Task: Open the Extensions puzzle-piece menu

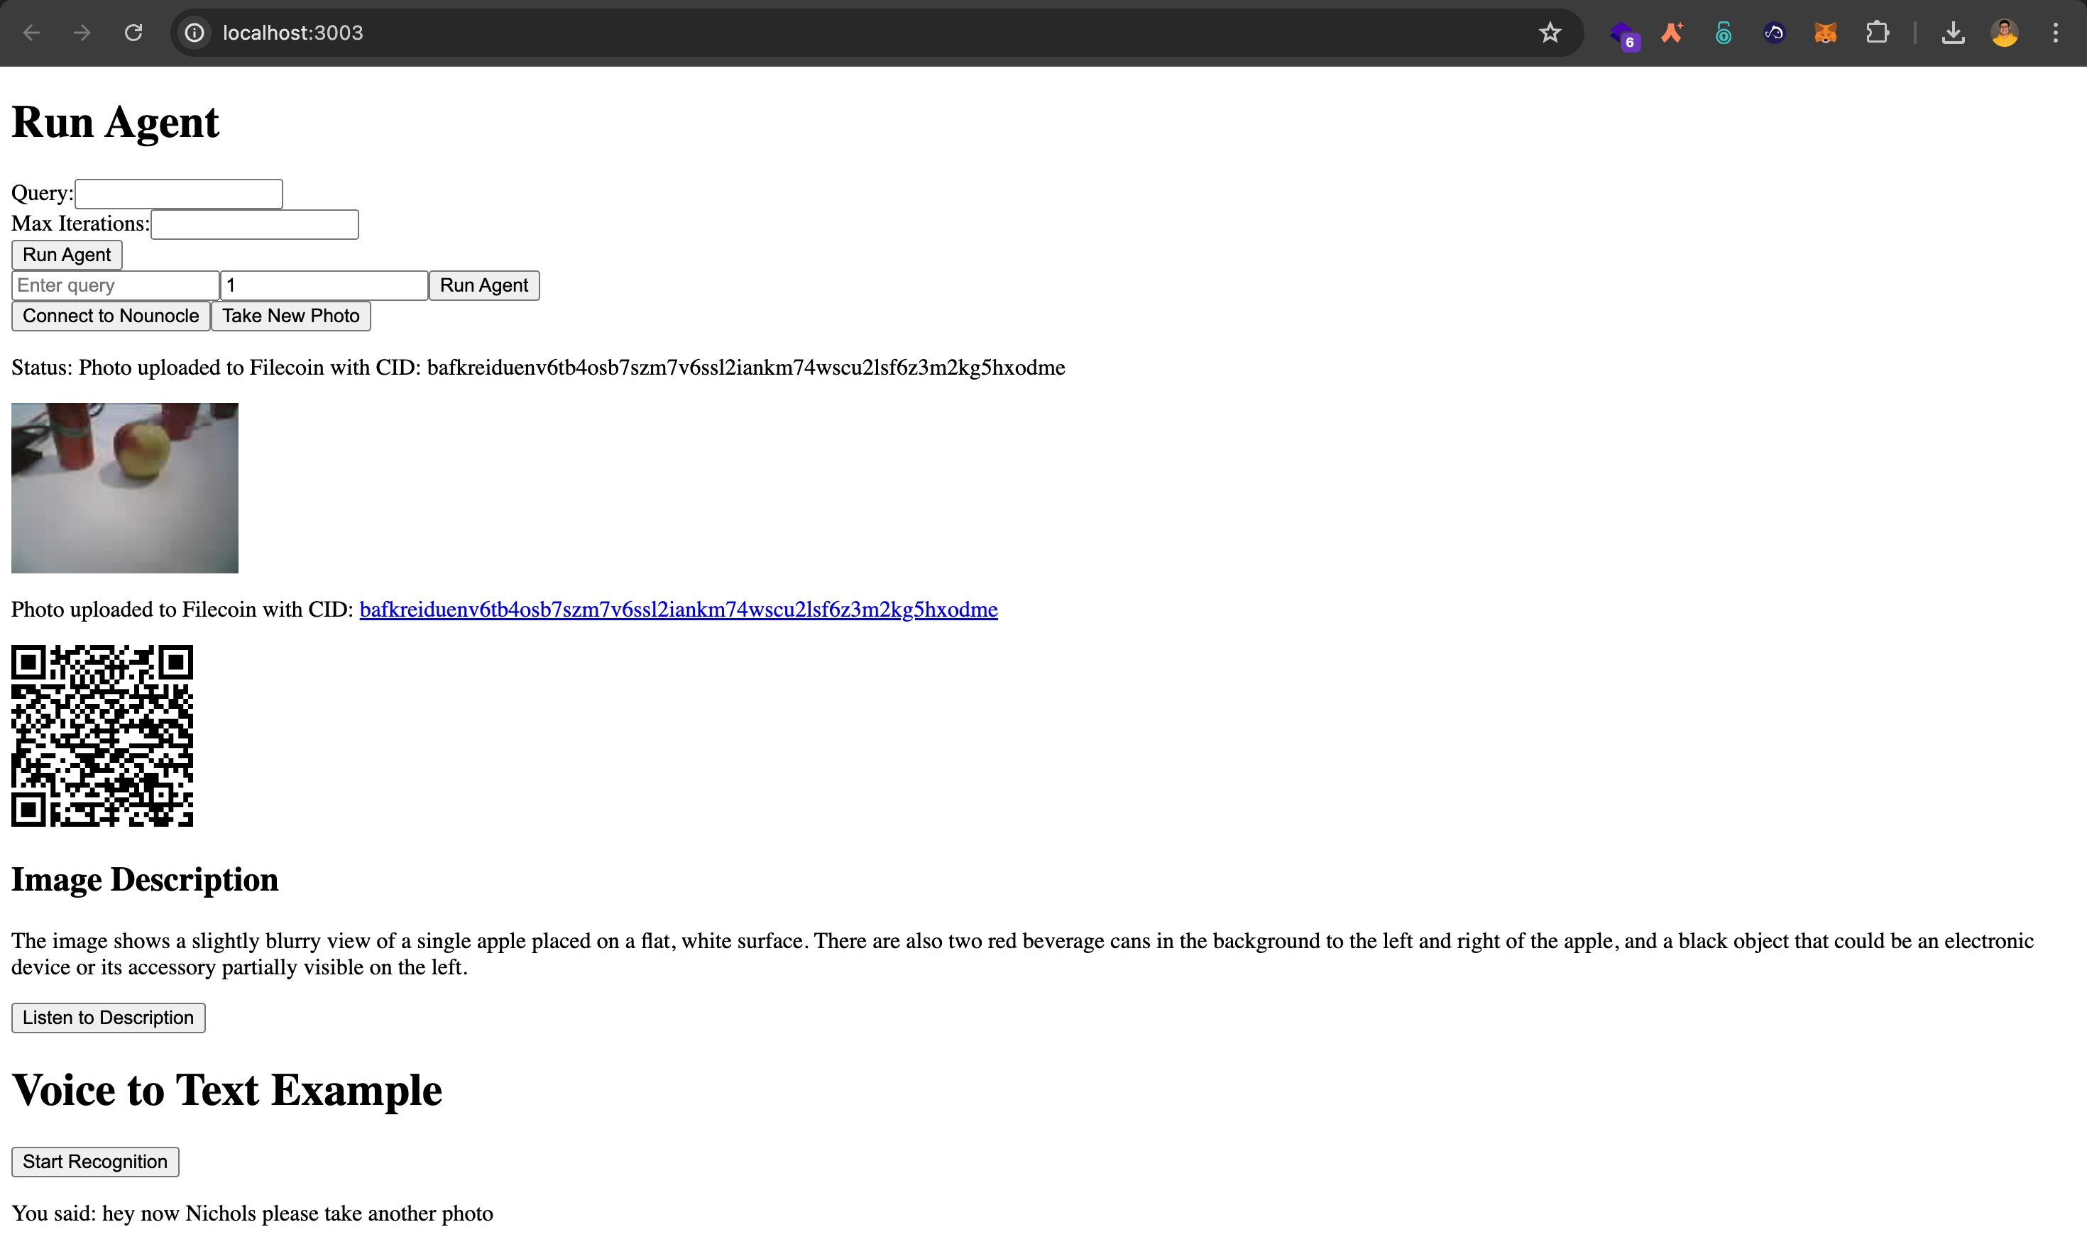Action: (1877, 33)
